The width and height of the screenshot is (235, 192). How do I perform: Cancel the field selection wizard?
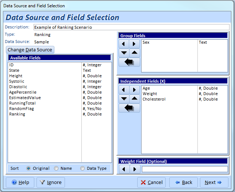[151, 182]
